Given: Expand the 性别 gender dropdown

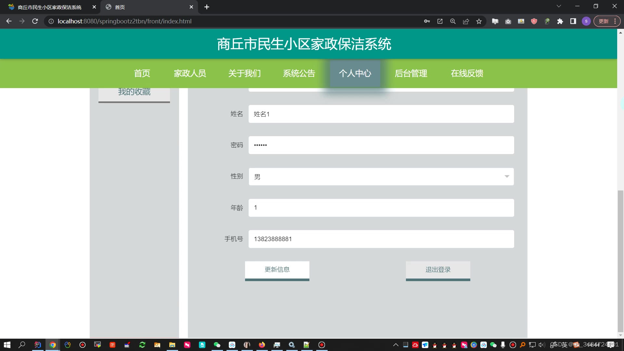Looking at the screenshot, I should click(381, 176).
